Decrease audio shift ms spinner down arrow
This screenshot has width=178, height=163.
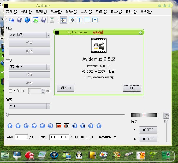(x=43, y=93)
